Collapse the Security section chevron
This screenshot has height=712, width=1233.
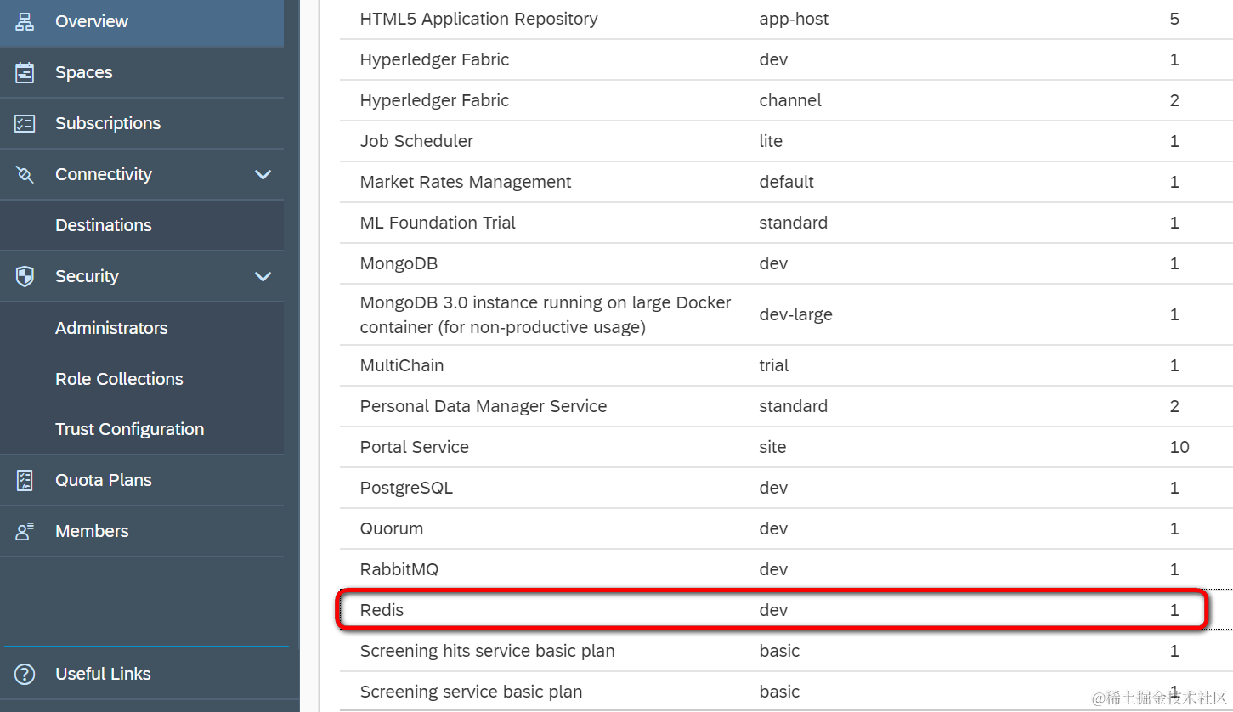tap(263, 276)
